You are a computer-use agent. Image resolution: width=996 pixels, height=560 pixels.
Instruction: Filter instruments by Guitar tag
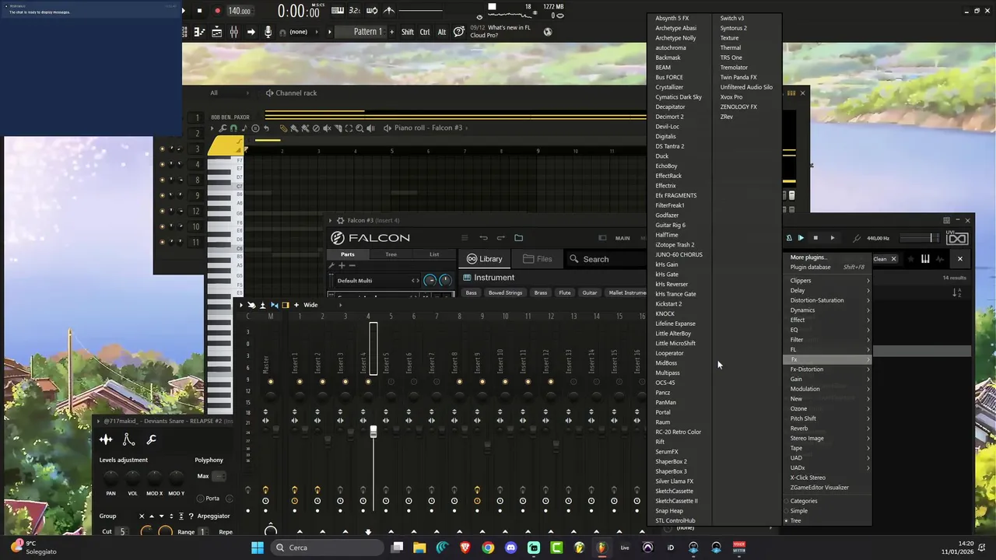590,293
